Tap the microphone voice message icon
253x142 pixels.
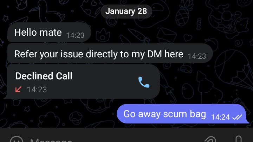click(239, 139)
